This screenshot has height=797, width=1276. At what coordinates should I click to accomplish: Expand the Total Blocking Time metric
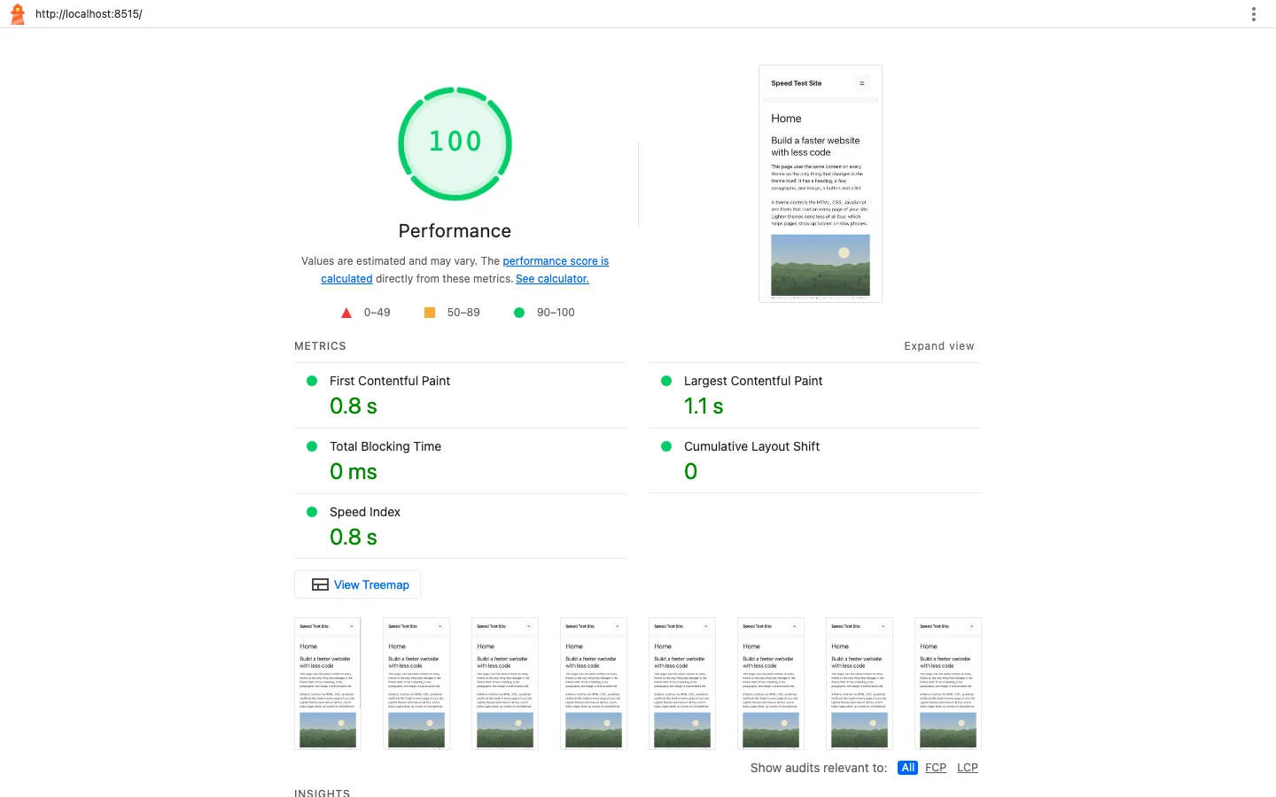point(461,460)
